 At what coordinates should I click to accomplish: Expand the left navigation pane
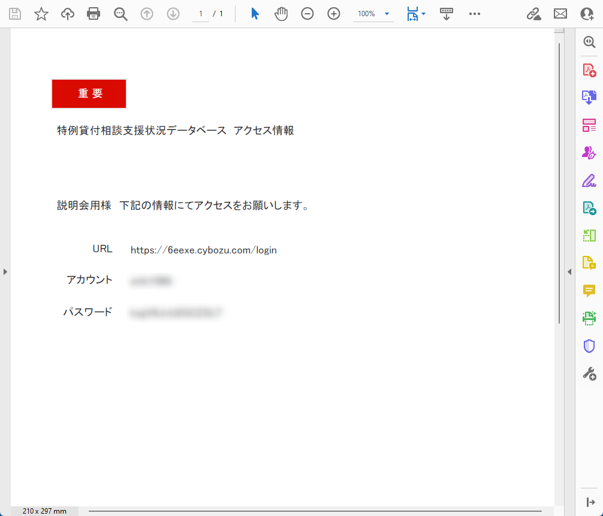click(x=5, y=271)
